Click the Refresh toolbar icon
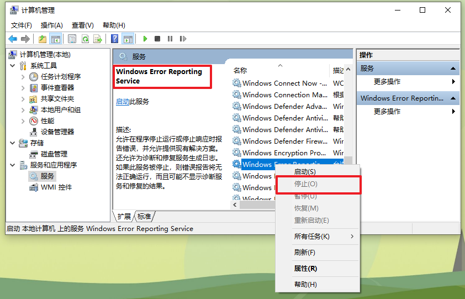Image resolution: width=465 pixels, height=299 pixels. (x=85, y=39)
